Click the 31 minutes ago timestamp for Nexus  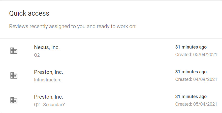point(191,47)
